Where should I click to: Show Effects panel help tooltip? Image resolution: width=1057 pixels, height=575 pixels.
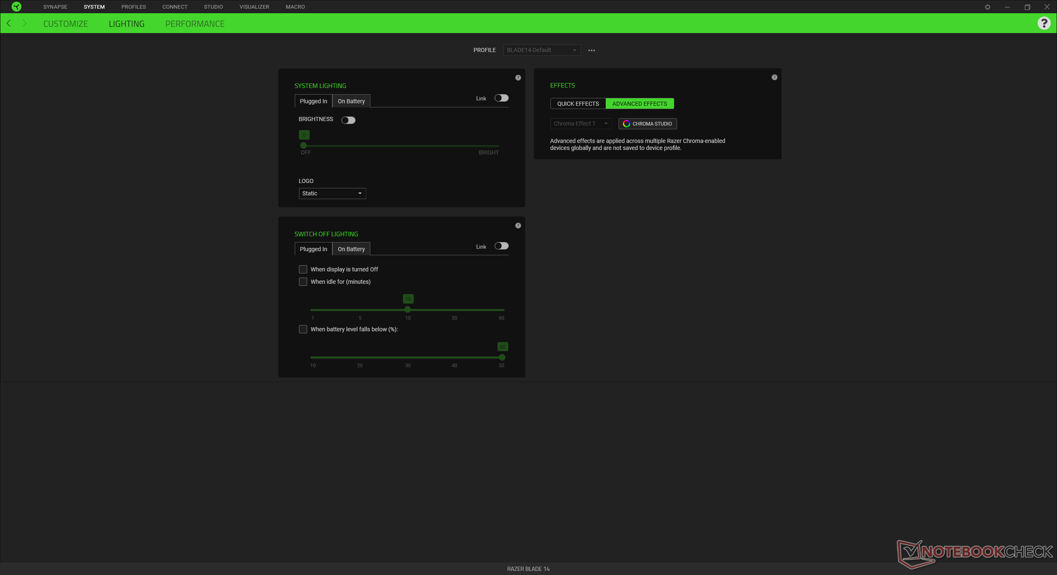click(x=775, y=77)
